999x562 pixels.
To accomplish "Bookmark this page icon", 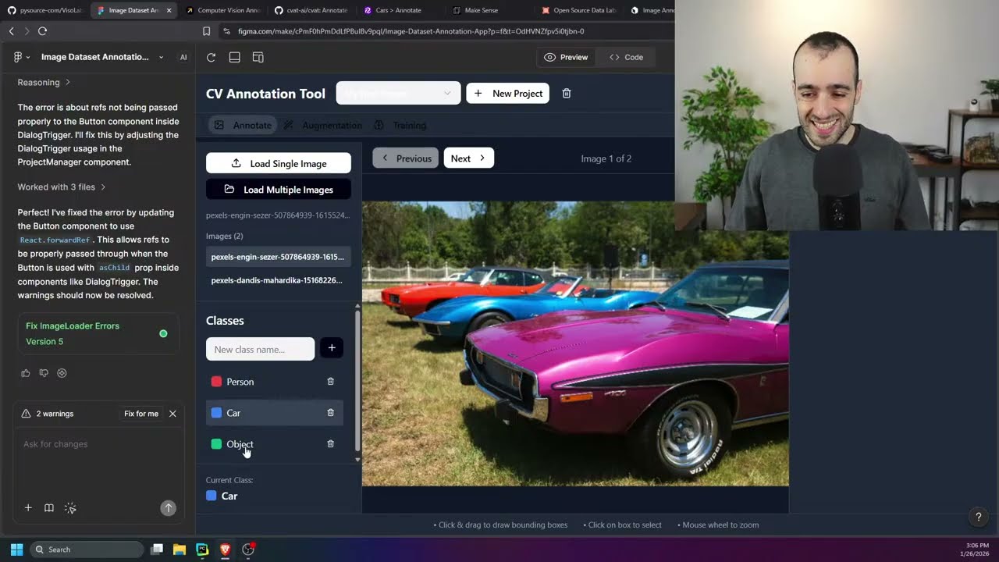I will click(206, 31).
